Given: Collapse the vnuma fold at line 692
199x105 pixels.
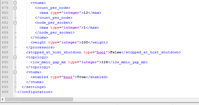Looking at the screenshot, I should 15,72.
